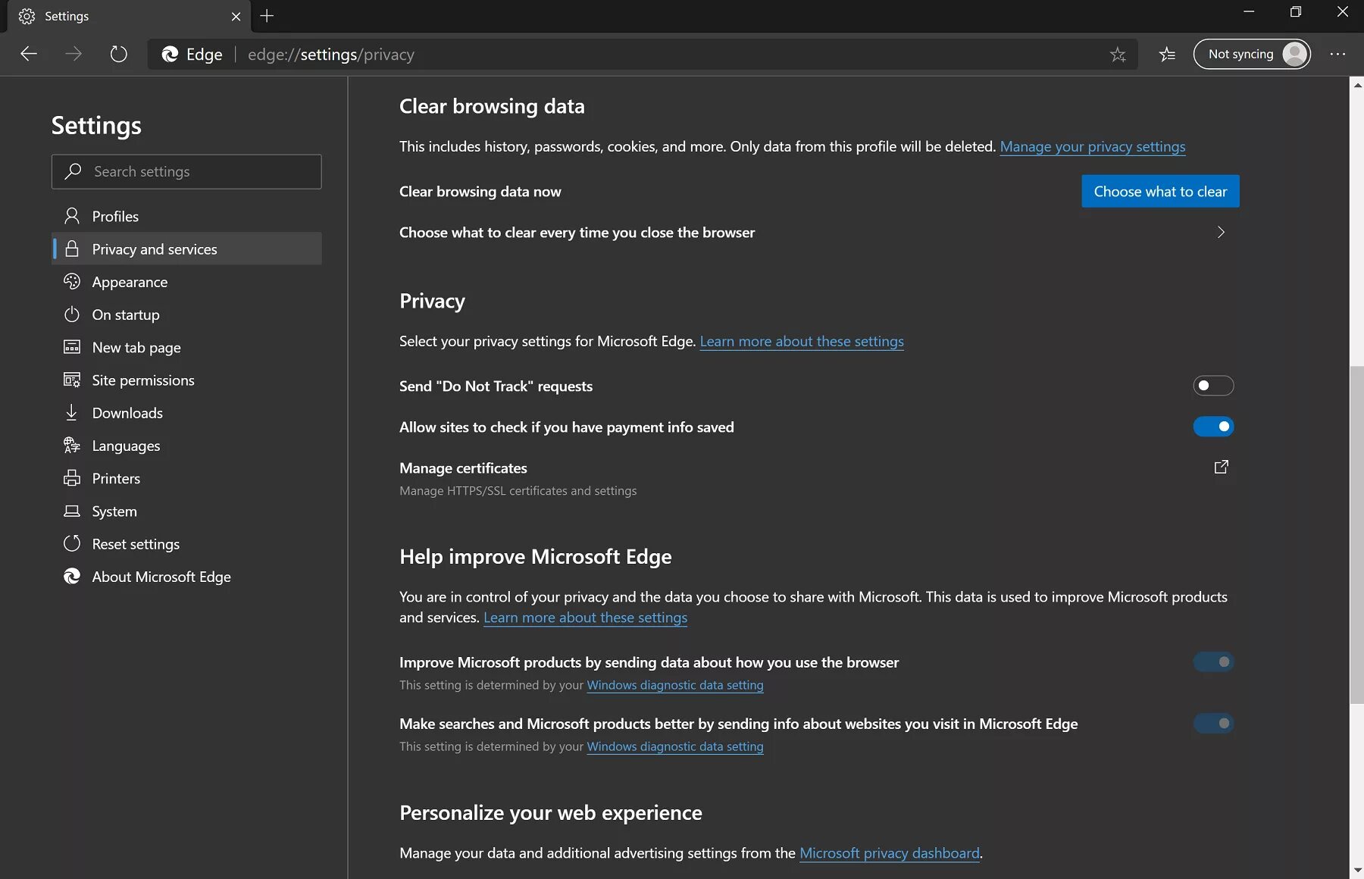Enable Send Do Not Track requests
The image size is (1364, 879).
point(1213,385)
